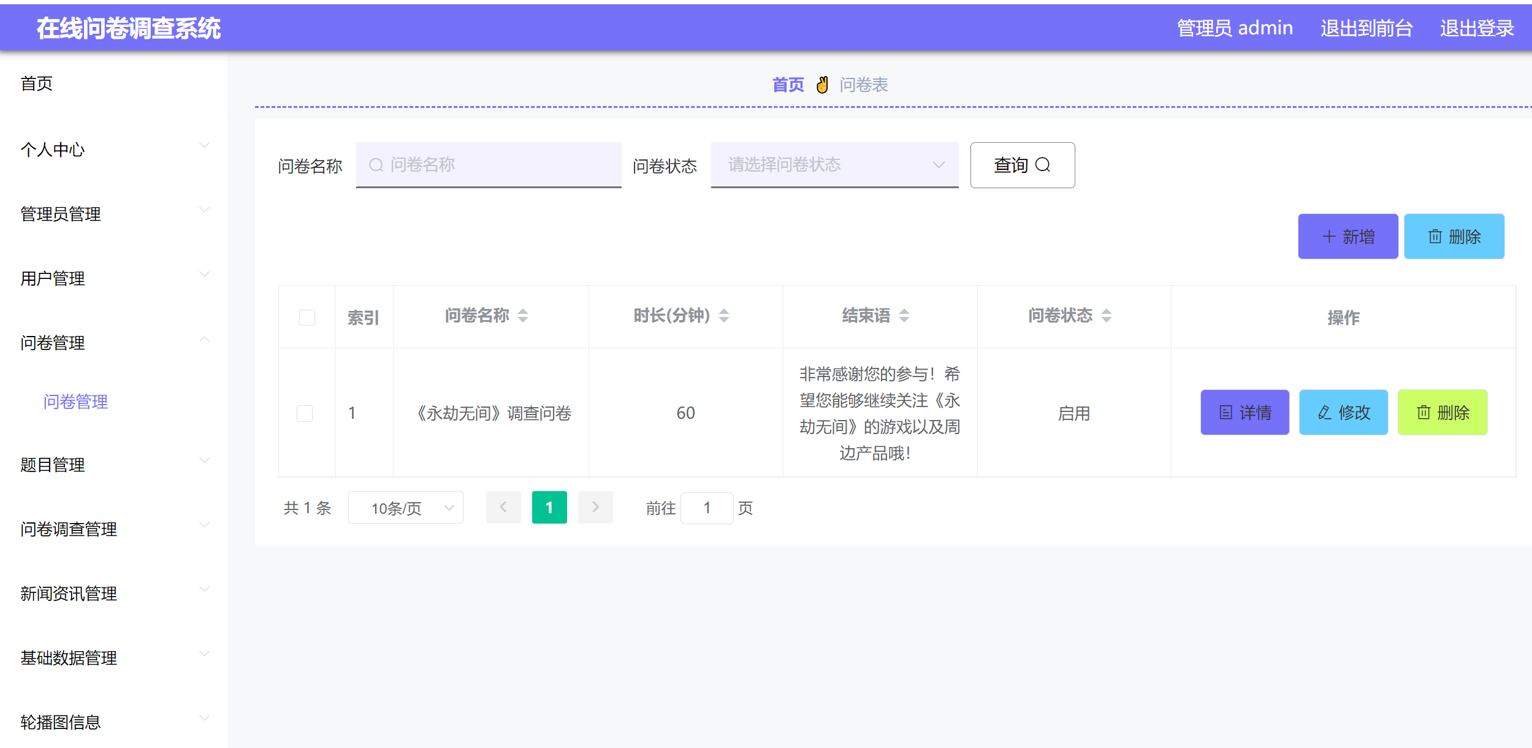Click 退出登录 in the top bar
Screen dimensions: 1532x748
pyautogui.click(x=1476, y=28)
